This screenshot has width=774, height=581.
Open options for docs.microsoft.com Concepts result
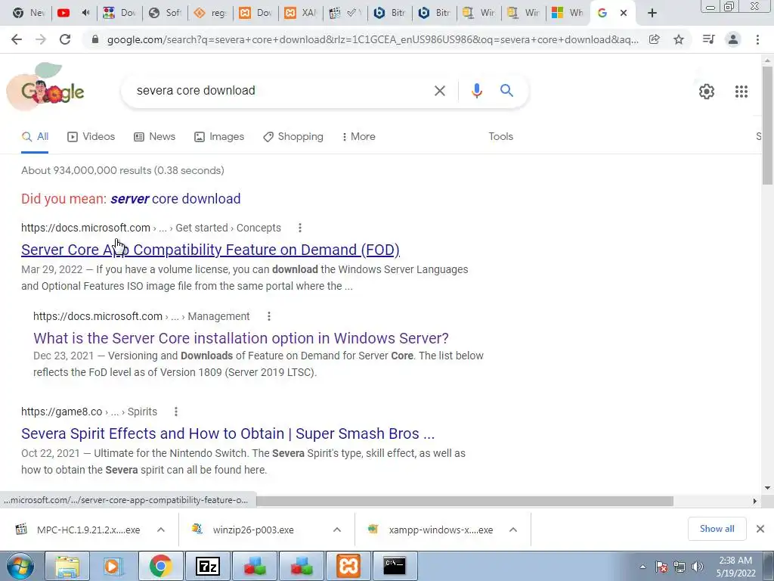(299, 228)
